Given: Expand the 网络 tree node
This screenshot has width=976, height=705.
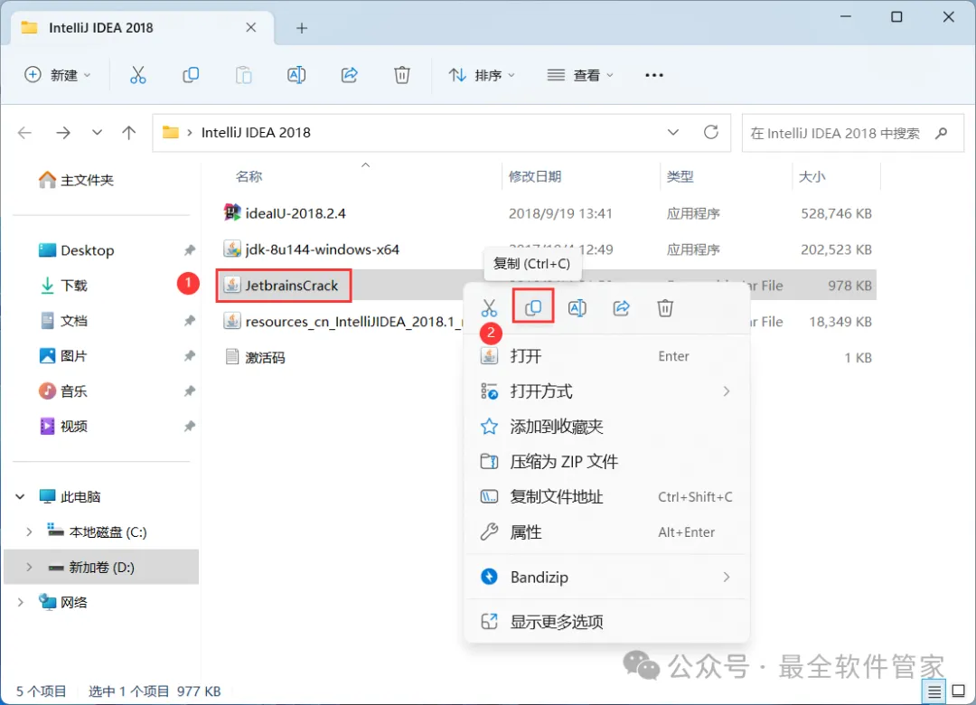Looking at the screenshot, I should (21, 602).
